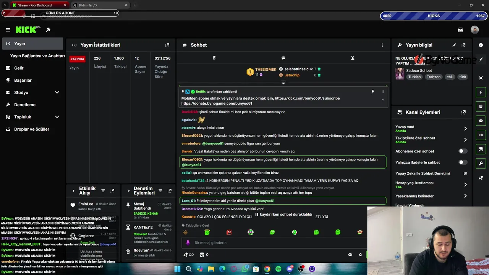489x275 pixels.
Task: Go to Yayın Bağlantısı ve Anahtarı
Action: pyautogui.click(x=37, y=56)
